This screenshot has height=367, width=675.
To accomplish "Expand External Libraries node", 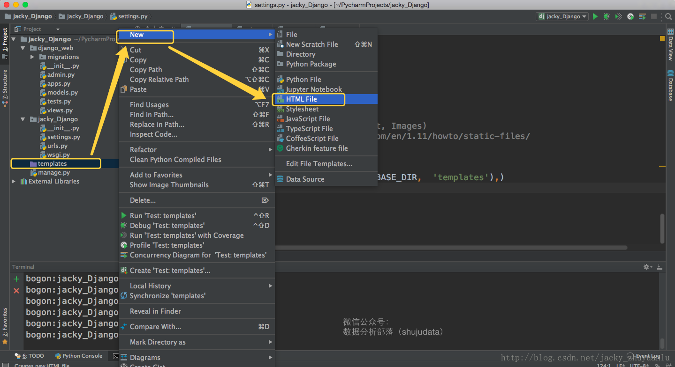I will click(x=14, y=182).
